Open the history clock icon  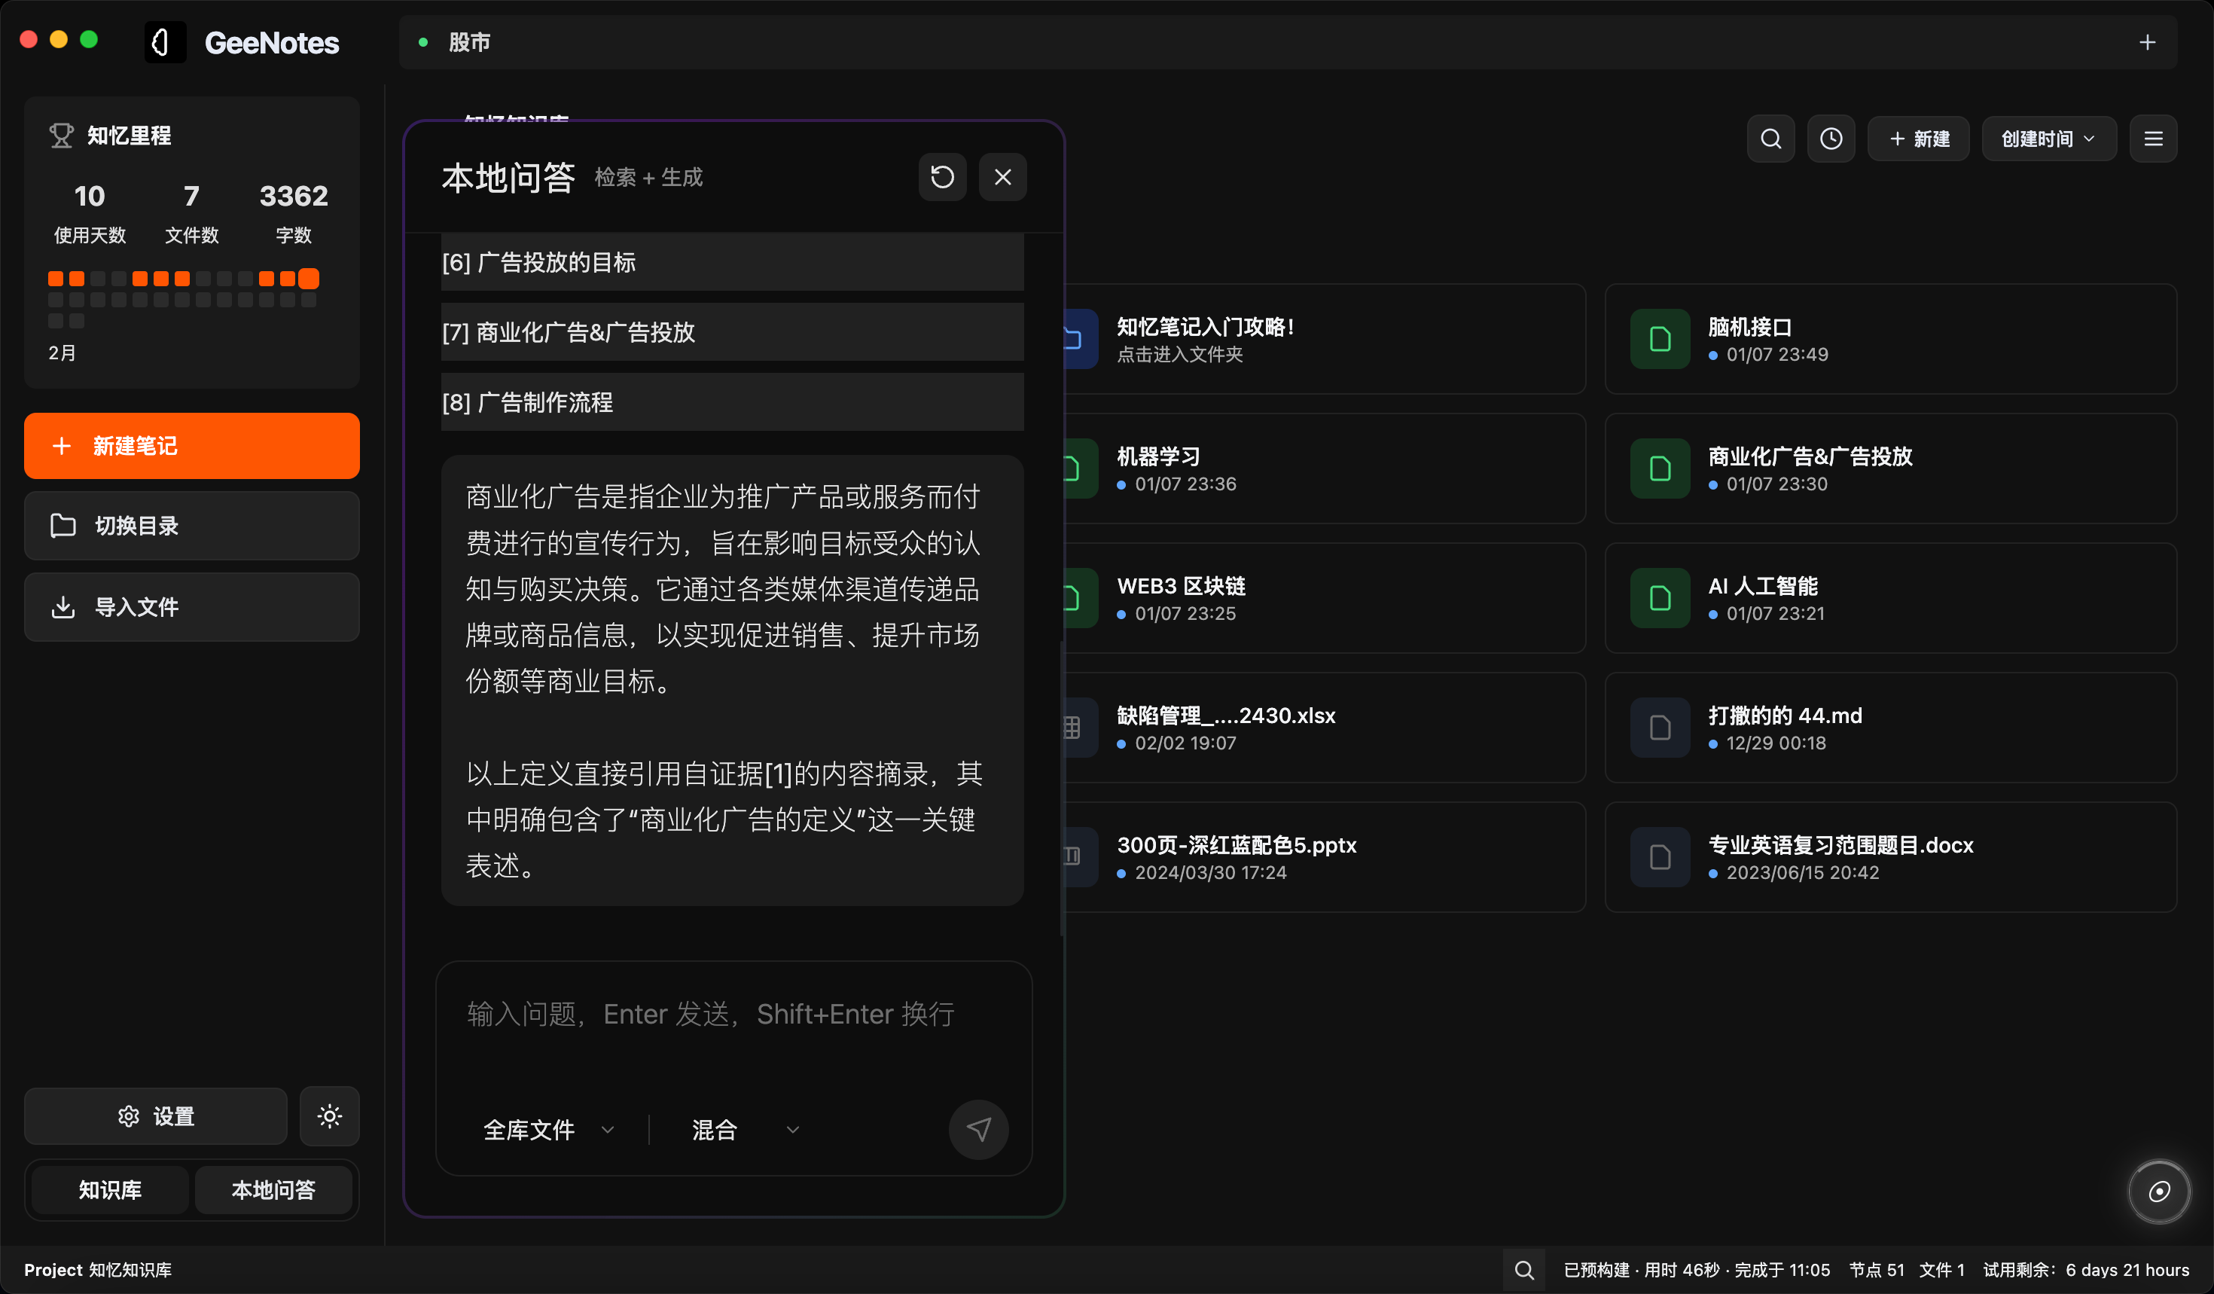(1831, 138)
